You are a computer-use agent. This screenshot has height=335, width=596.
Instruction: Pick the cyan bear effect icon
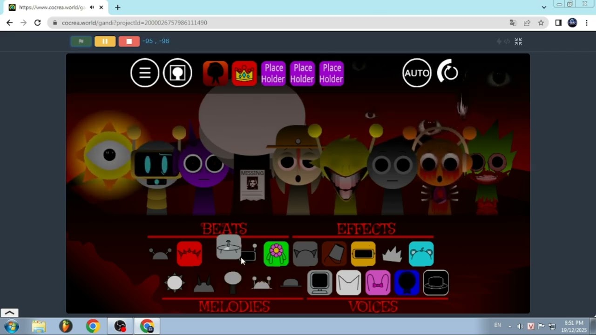click(x=421, y=254)
